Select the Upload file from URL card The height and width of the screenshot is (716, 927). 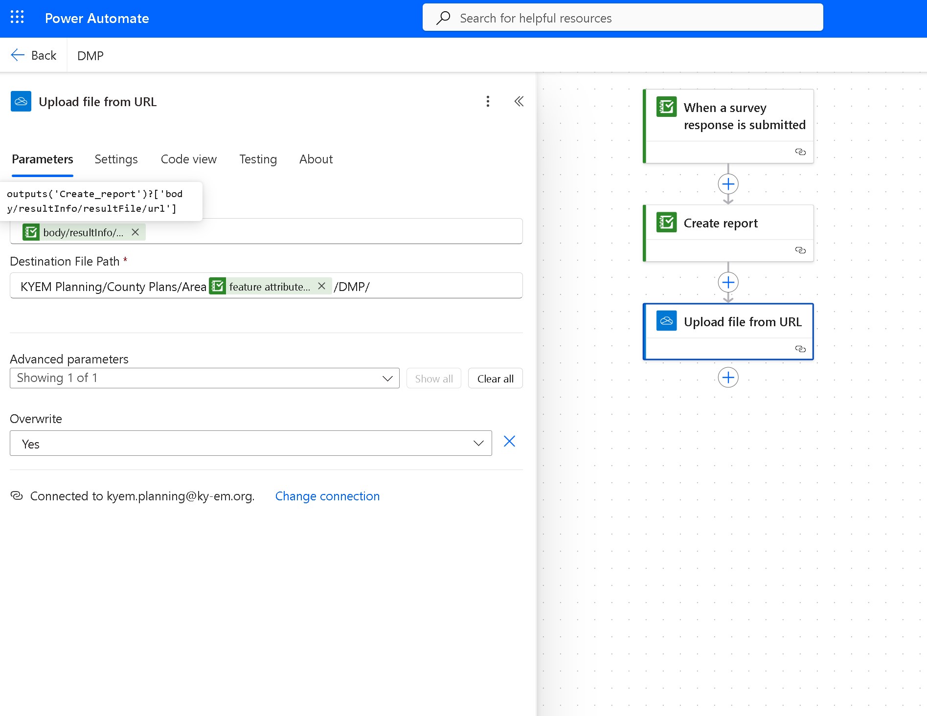(x=728, y=332)
